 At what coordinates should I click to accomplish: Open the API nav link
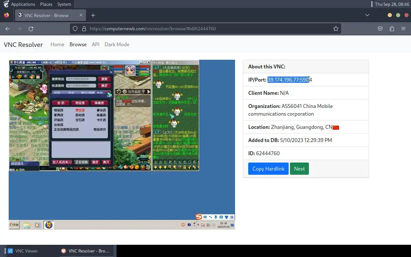(x=95, y=44)
